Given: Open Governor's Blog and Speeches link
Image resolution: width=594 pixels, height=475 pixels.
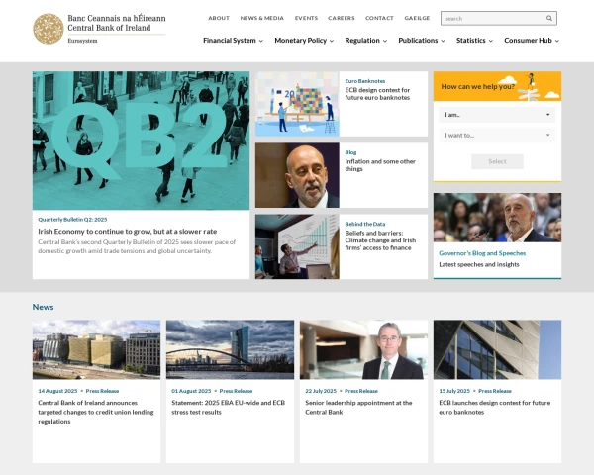Looking at the screenshot, I should point(482,253).
